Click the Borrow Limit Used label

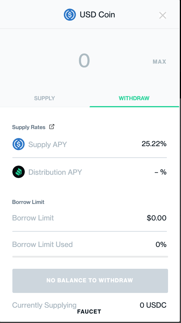coord(42,244)
